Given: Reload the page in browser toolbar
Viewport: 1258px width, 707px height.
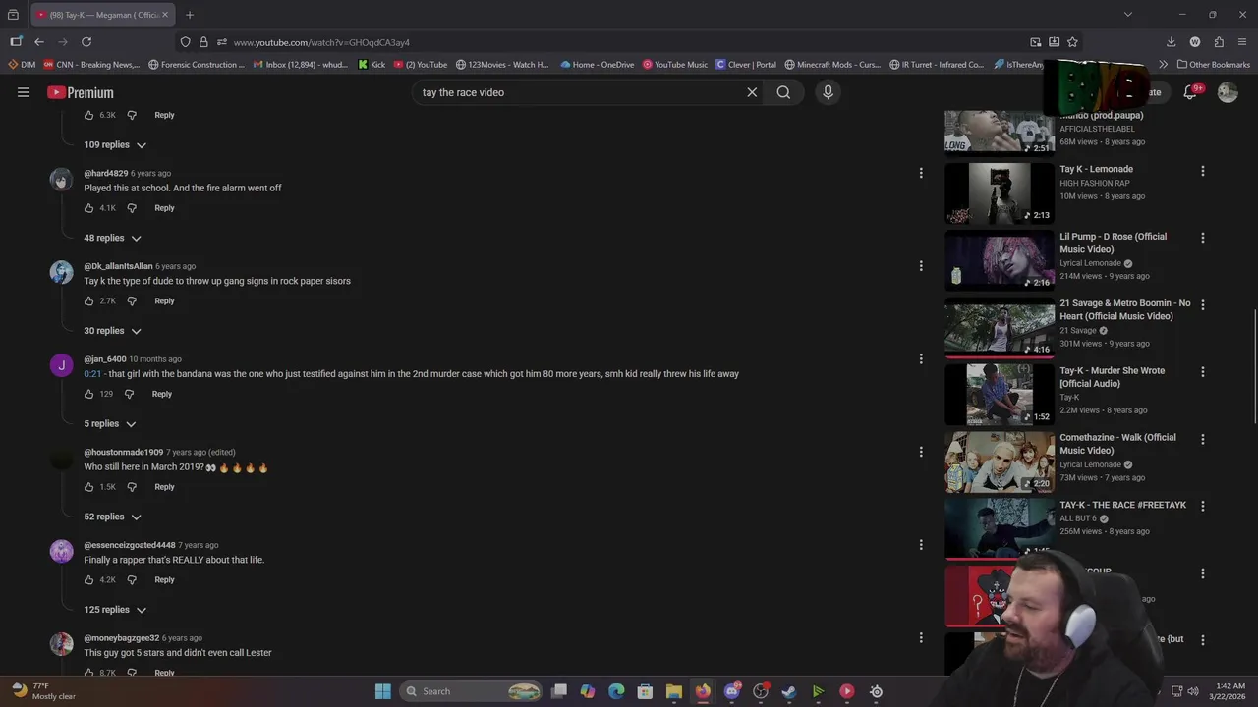Looking at the screenshot, I should (86, 42).
